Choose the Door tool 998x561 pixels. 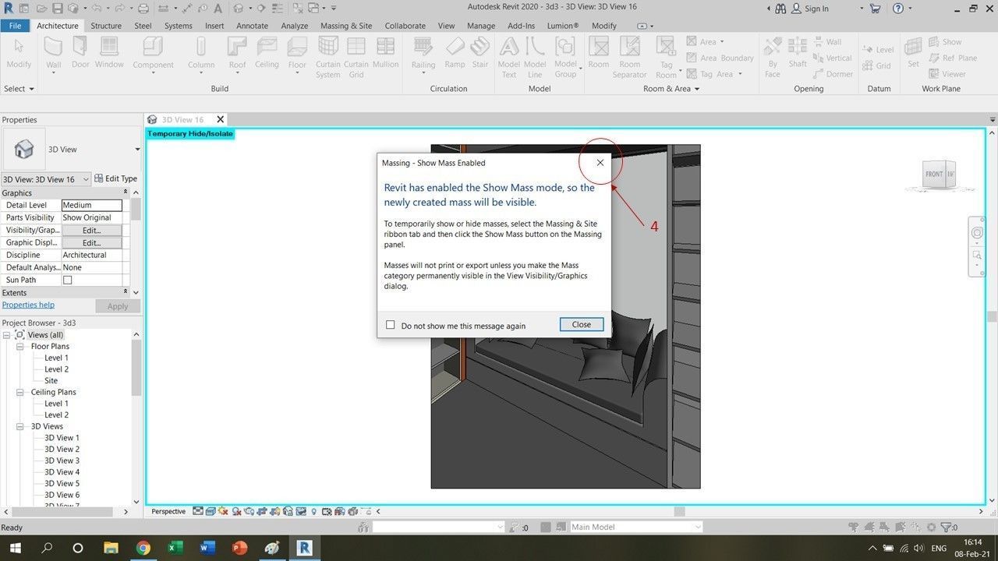pos(81,53)
